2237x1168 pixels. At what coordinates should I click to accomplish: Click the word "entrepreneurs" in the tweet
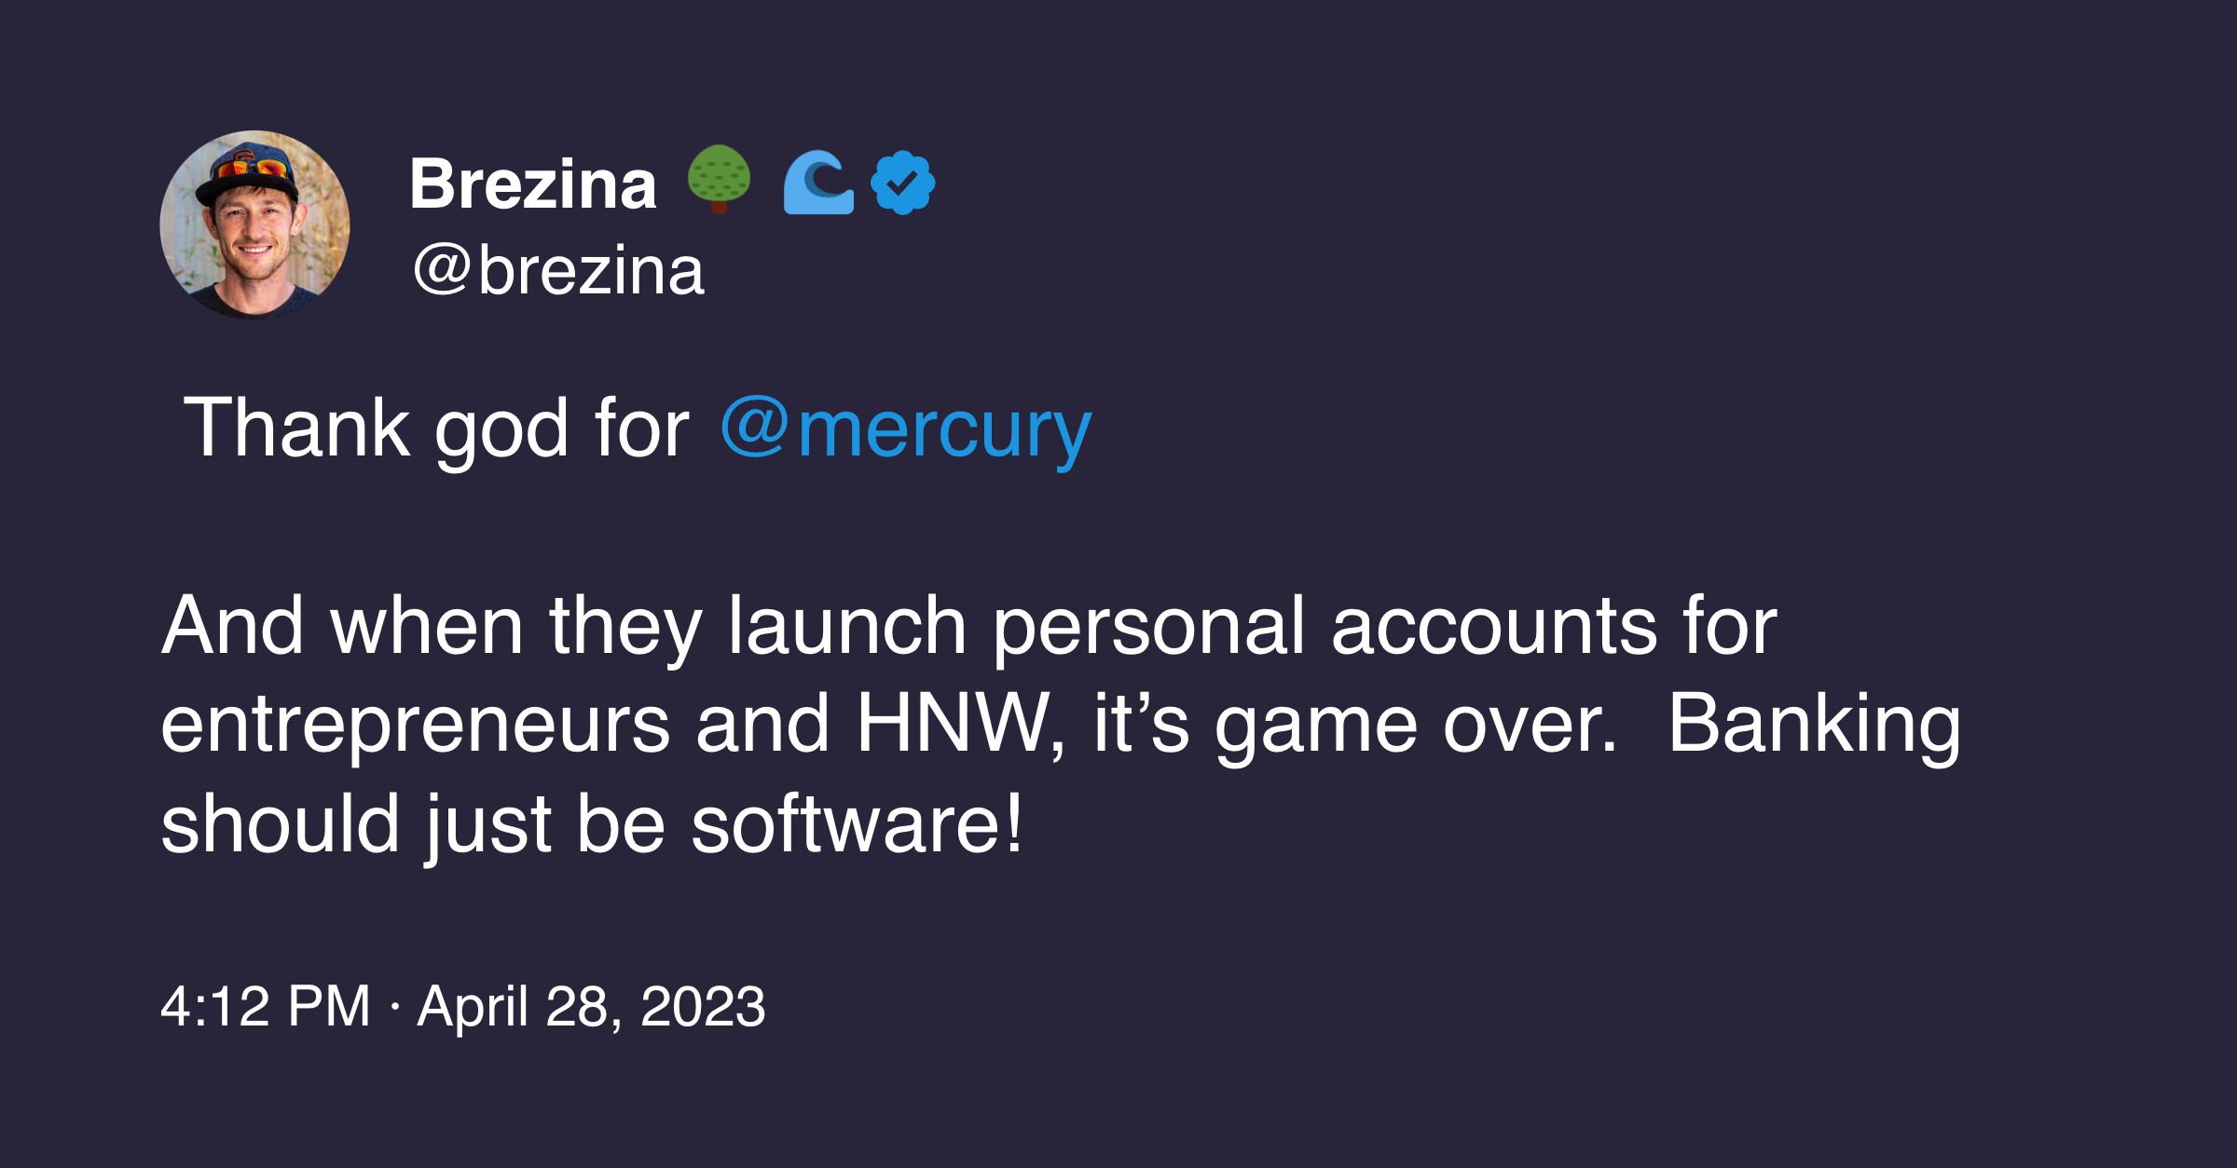(x=415, y=725)
